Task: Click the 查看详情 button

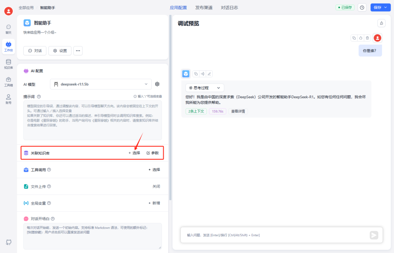Action: click(x=238, y=111)
